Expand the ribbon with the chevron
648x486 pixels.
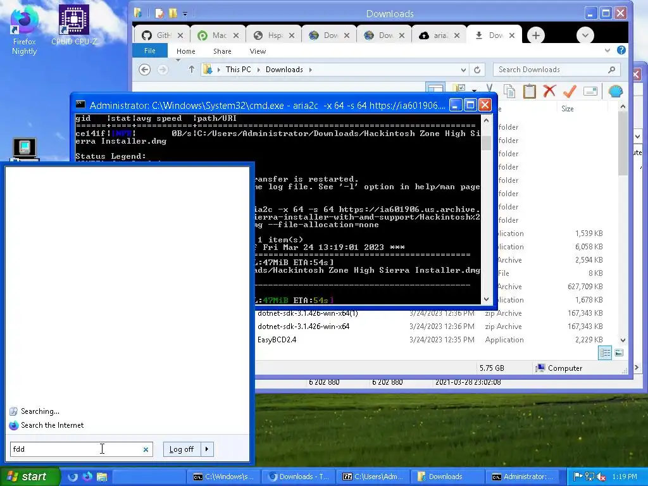click(607, 51)
